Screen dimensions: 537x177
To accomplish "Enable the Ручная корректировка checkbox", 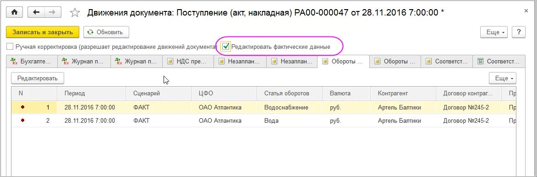I will 10,47.
